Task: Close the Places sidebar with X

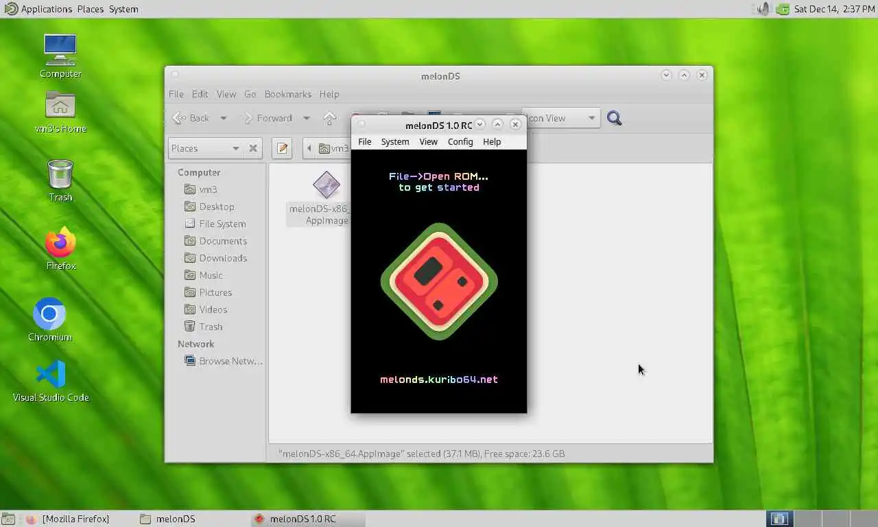Action: point(253,148)
